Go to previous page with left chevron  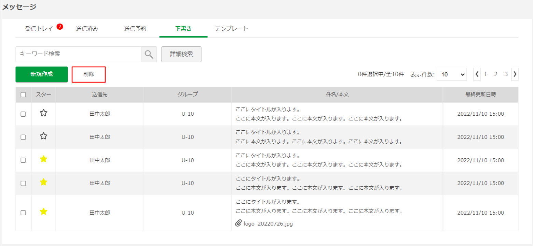(x=477, y=74)
